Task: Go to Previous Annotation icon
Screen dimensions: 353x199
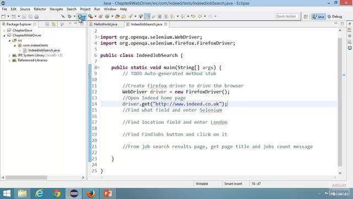Action: point(183,17)
